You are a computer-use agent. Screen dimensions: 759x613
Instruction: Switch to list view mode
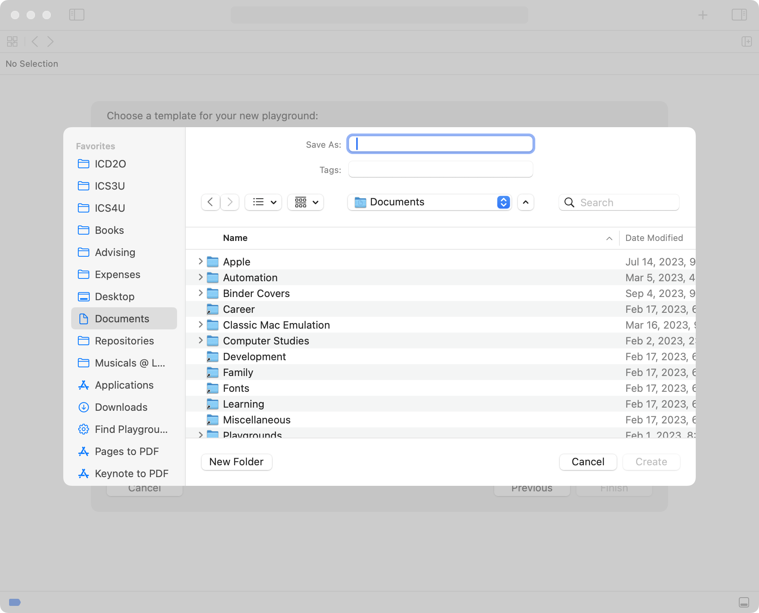(x=263, y=202)
